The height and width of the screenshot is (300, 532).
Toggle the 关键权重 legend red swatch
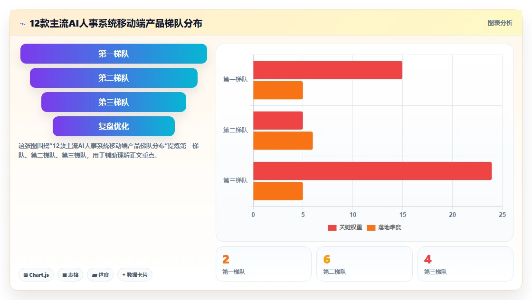coord(332,227)
